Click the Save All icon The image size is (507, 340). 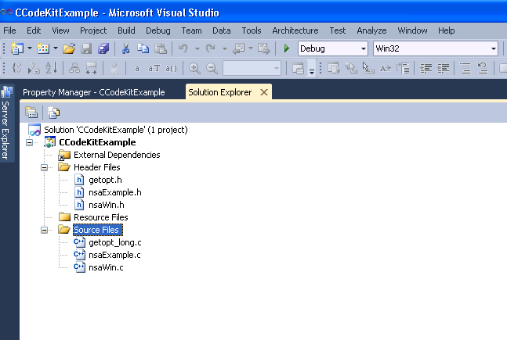[103, 48]
